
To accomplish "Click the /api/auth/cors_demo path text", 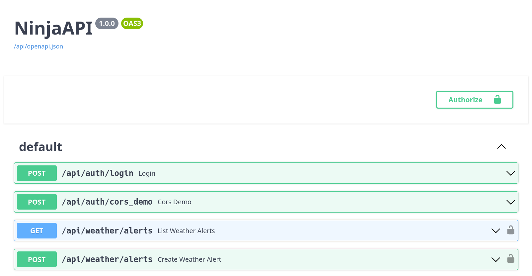I will pos(107,202).
